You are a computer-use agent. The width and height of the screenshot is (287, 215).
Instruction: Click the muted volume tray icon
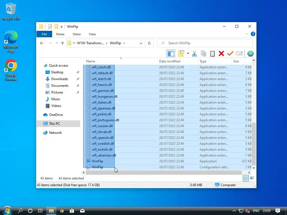point(248,211)
